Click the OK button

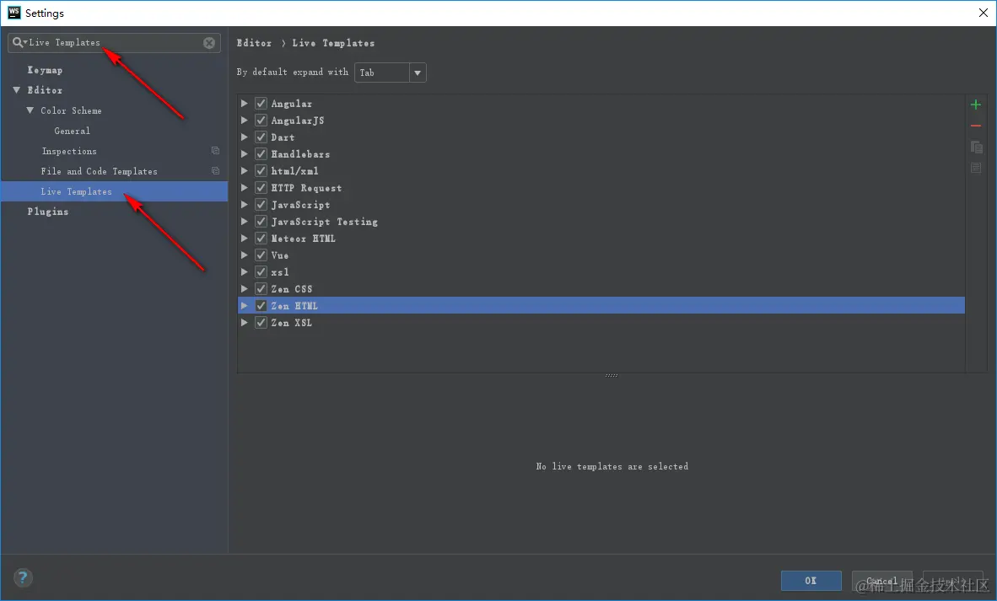click(x=811, y=581)
